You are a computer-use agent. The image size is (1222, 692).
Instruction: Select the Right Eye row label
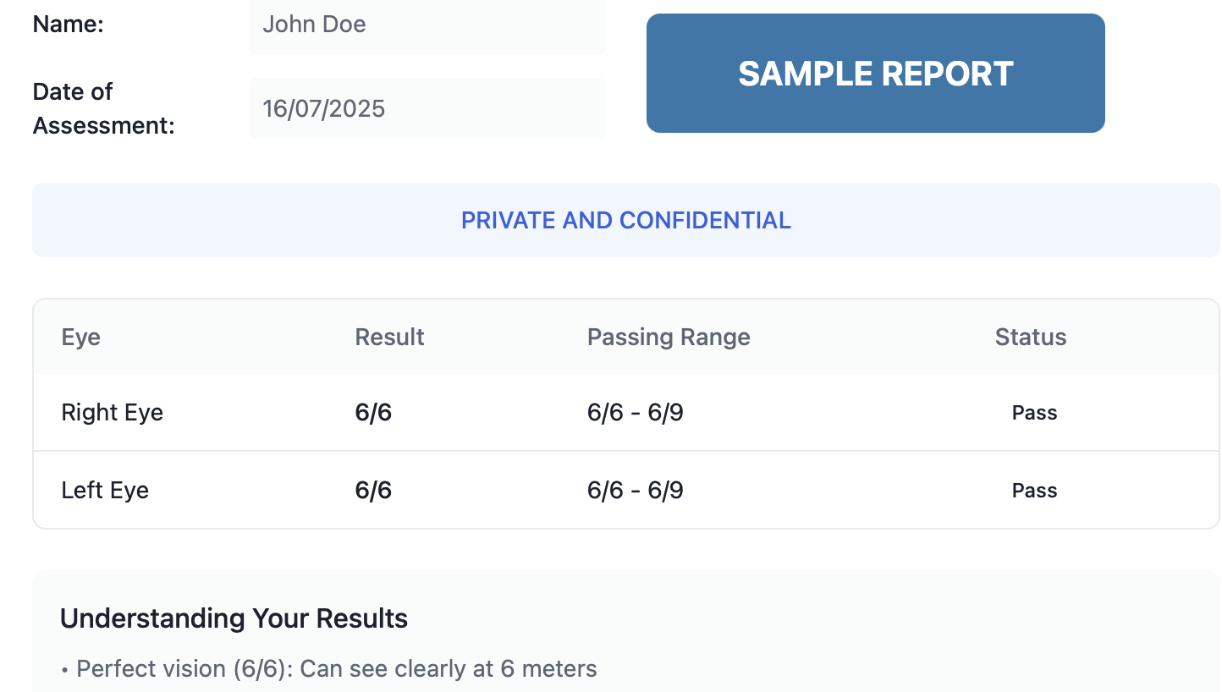pyautogui.click(x=113, y=413)
